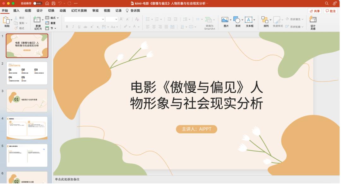Viewport: 341px width, 184px height.
Task: Open the font name combo box
Action: tap(84, 19)
